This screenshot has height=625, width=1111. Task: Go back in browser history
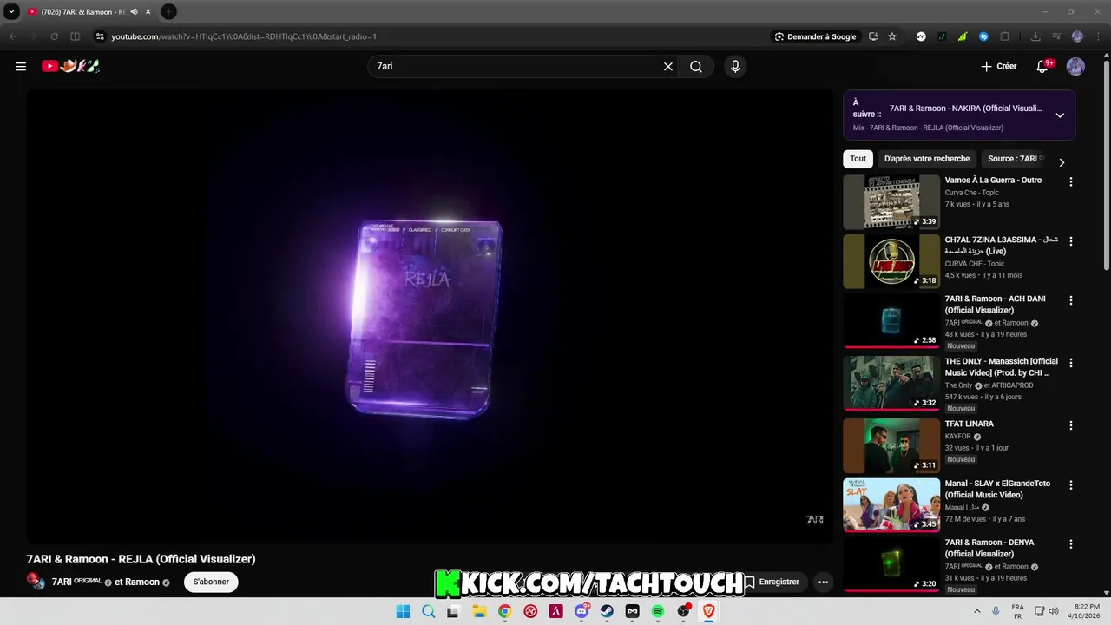12,36
